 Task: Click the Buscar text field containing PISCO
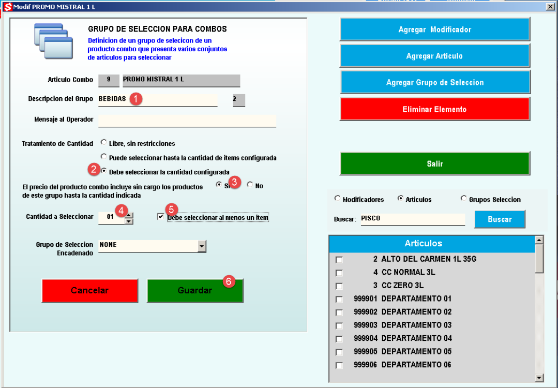coord(413,219)
